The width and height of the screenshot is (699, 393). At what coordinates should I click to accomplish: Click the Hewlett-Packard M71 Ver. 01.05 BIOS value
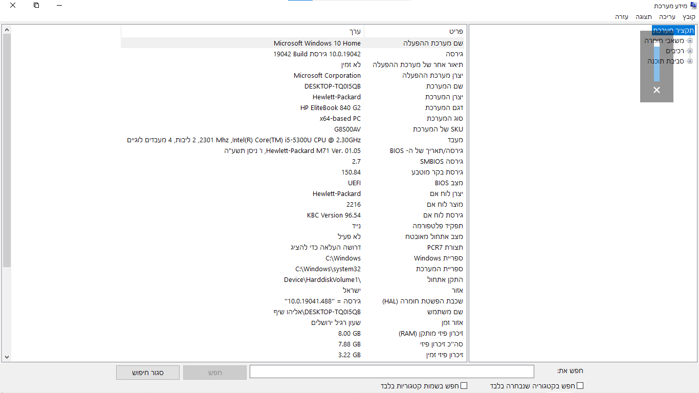click(293, 151)
